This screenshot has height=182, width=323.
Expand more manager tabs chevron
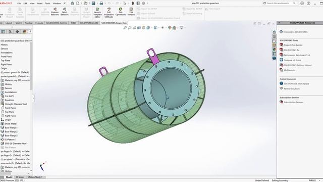coord(30,31)
